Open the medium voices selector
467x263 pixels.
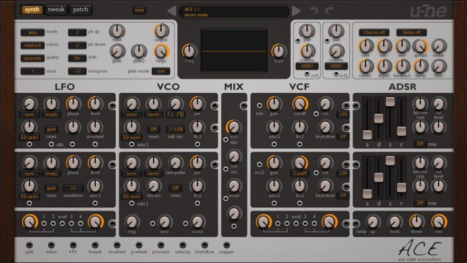(x=32, y=45)
